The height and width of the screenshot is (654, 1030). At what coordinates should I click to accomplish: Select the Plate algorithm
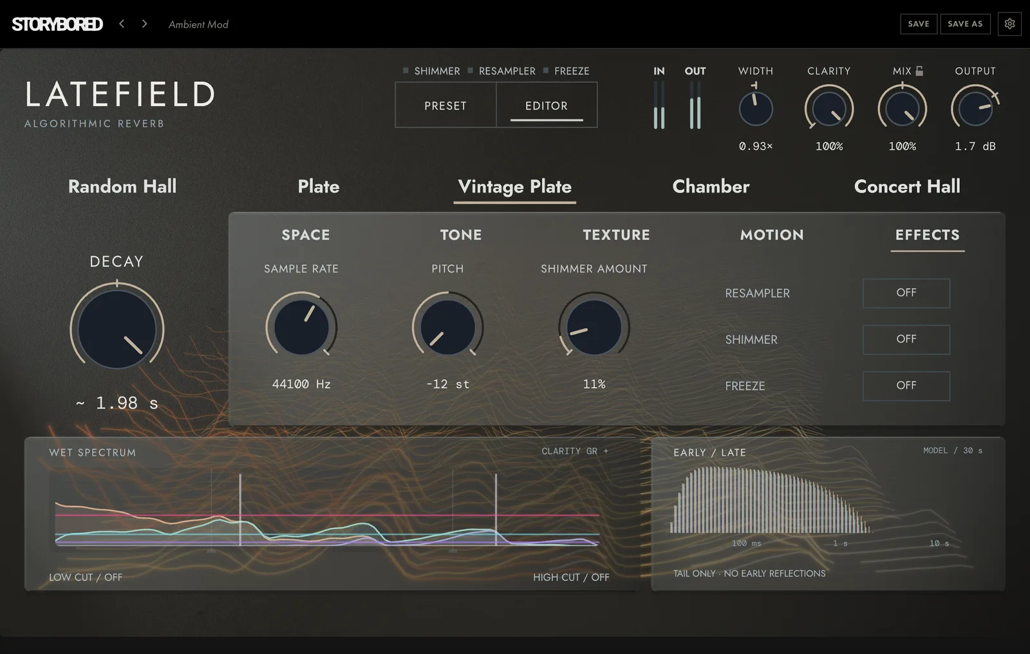click(319, 187)
